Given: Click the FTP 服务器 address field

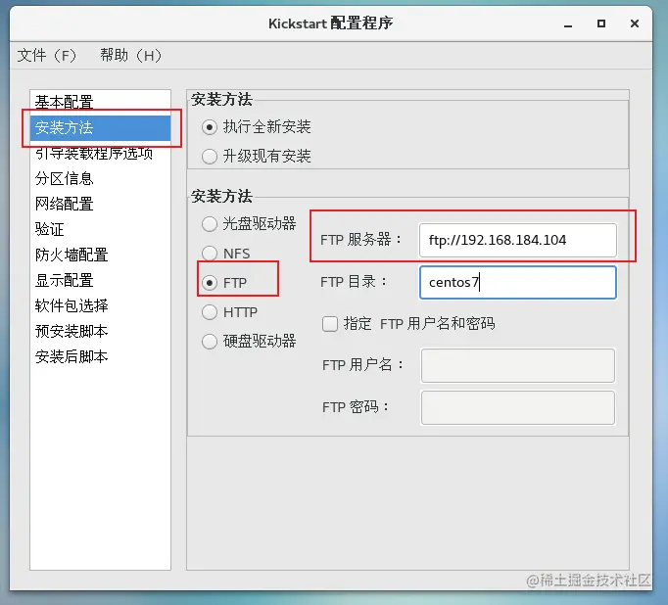Looking at the screenshot, I should pyautogui.click(x=517, y=240).
